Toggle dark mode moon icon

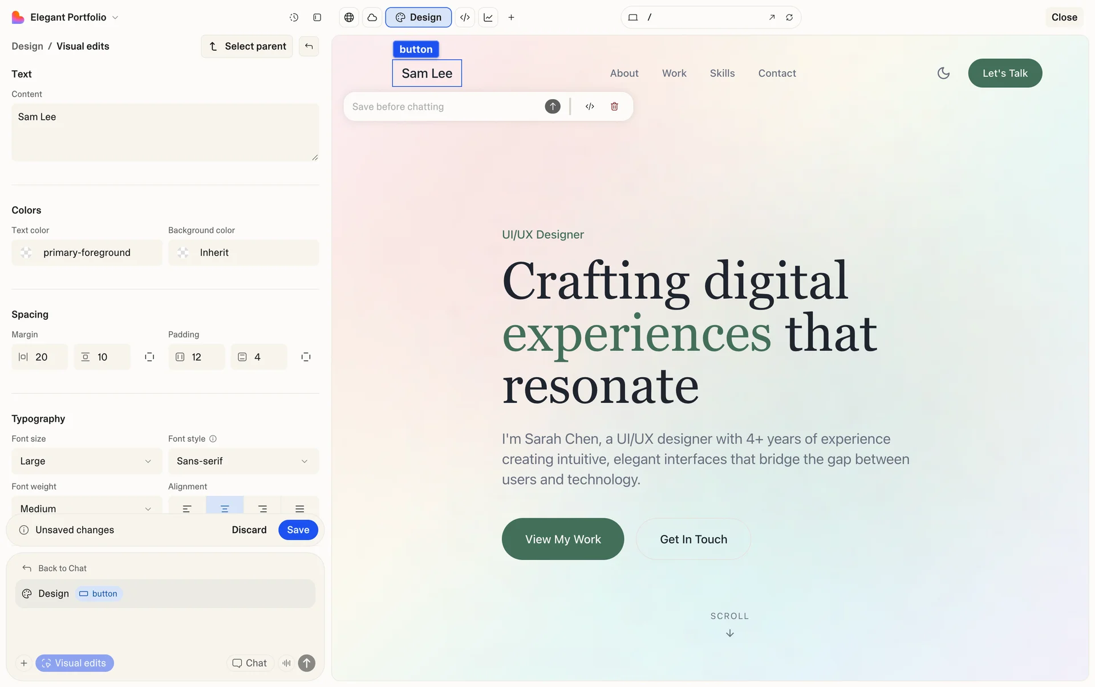943,73
